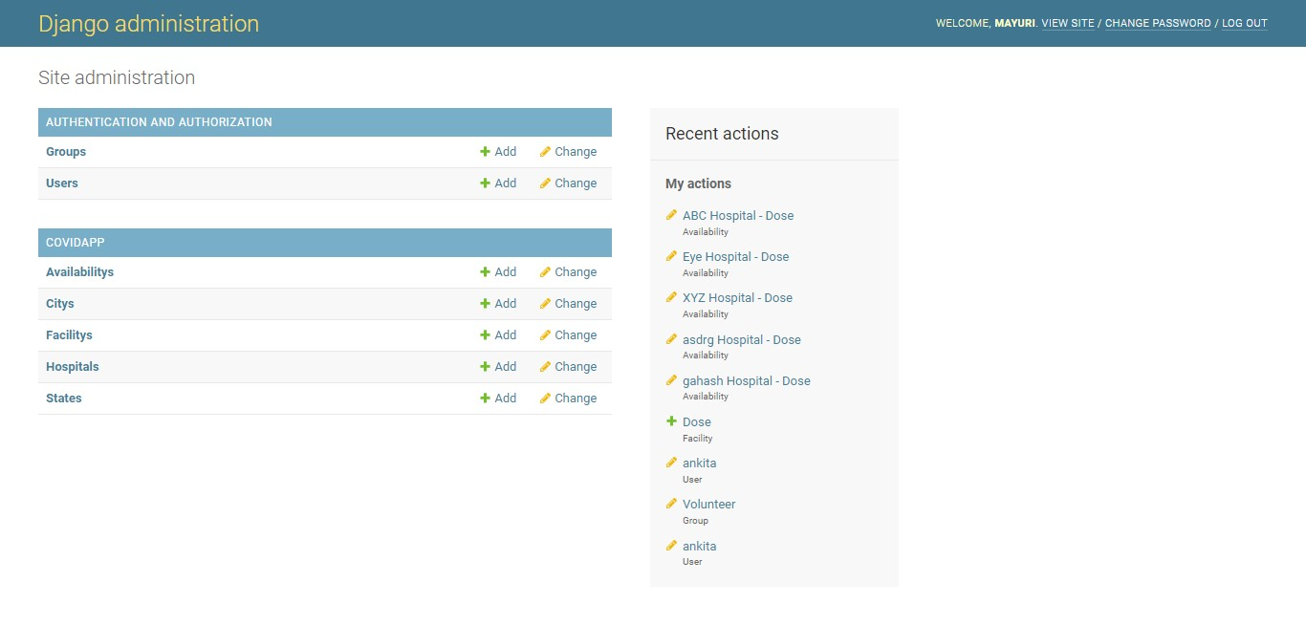
Task: Click LOG OUT in the header
Action: 1245,23
